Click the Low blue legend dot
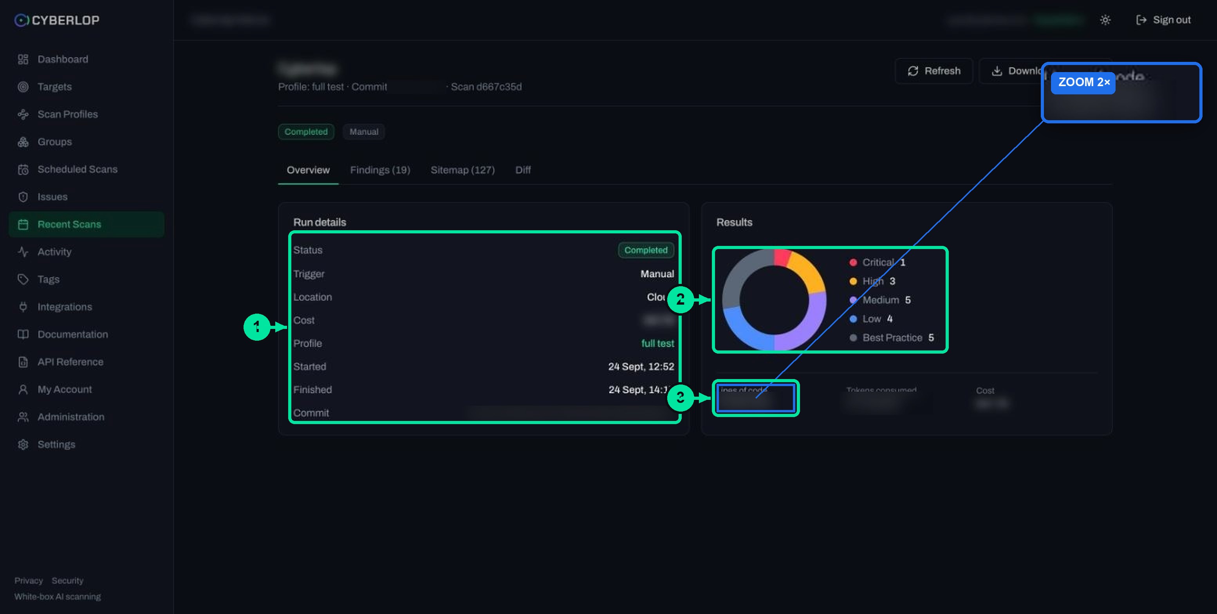Viewport: 1217px width, 614px height. (x=853, y=319)
